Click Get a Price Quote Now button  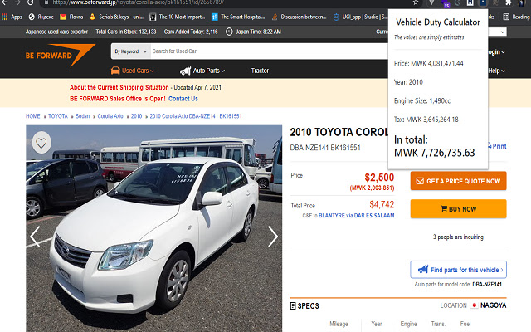point(458,181)
